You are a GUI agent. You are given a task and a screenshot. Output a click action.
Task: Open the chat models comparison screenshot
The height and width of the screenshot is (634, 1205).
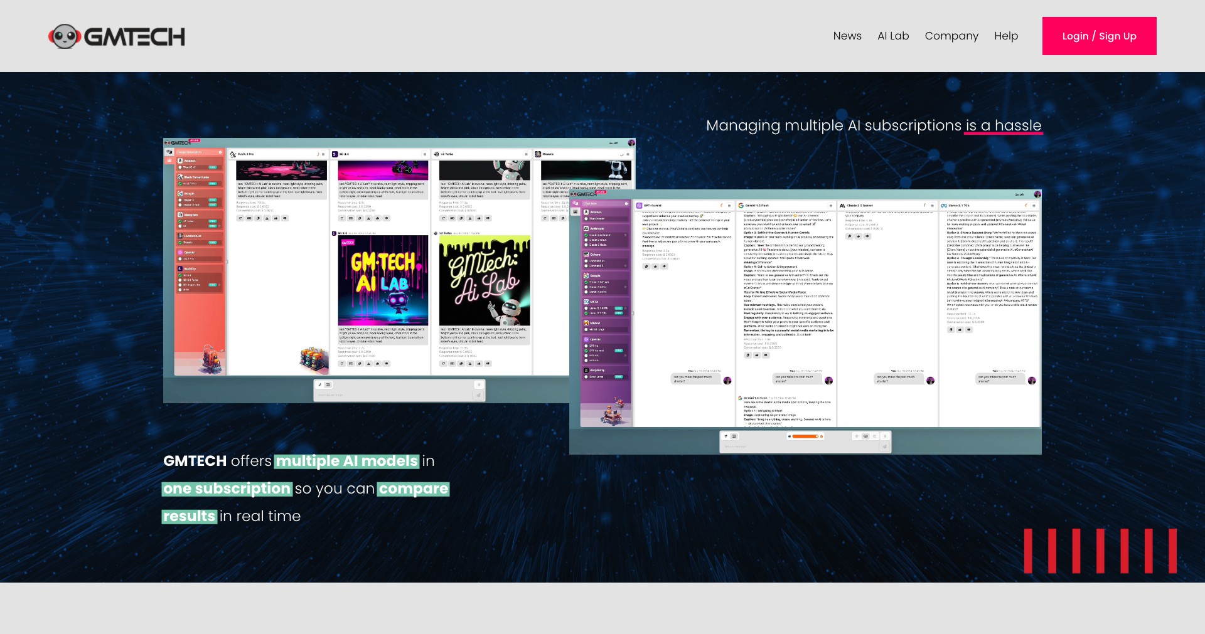tap(805, 322)
